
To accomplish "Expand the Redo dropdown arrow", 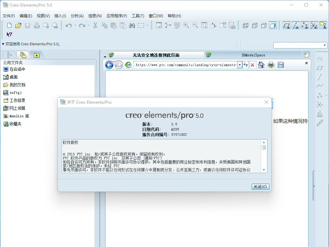I will (x=88, y=25).
